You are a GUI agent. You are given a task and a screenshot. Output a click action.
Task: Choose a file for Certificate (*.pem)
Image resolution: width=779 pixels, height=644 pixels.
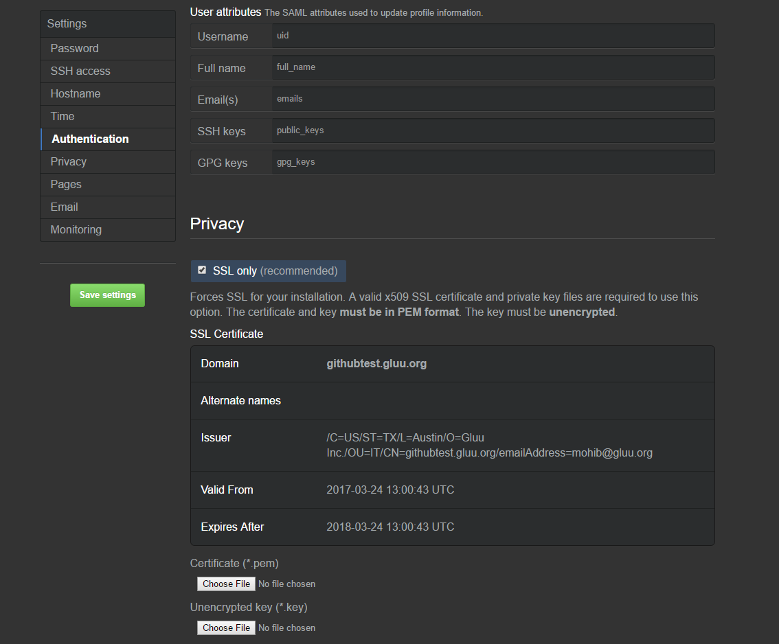point(226,584)
